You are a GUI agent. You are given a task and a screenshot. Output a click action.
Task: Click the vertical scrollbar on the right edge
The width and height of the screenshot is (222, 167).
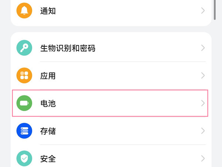215,9
